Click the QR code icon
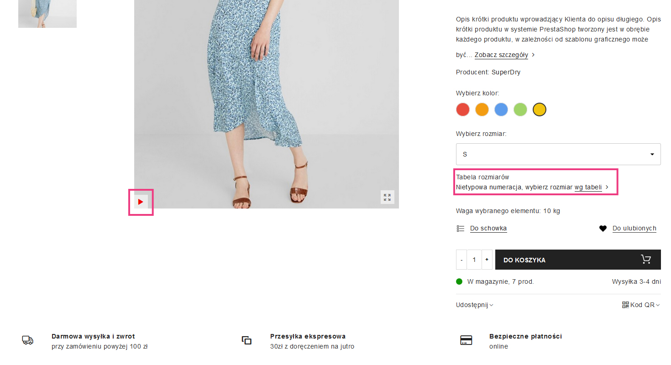Image resolution: width=671 pixels, height=365 pixels. pos(625,305)
